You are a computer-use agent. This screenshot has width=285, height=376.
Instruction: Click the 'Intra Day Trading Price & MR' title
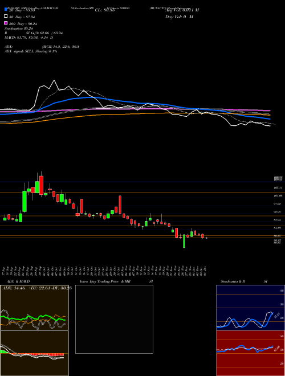click(105, 281)
